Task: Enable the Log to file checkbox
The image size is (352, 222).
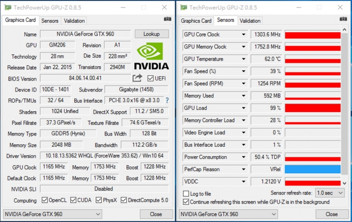Action: [186, 194]
